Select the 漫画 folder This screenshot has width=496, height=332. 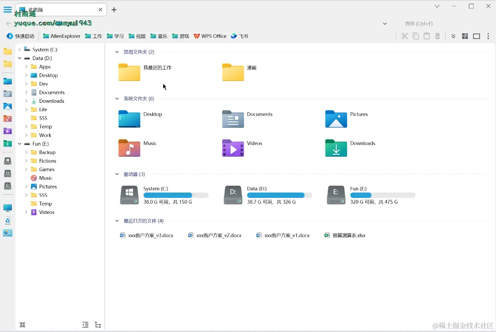(240, 72)
